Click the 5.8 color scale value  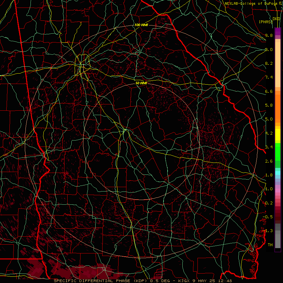pyautogui.click(x=269, y=105)
